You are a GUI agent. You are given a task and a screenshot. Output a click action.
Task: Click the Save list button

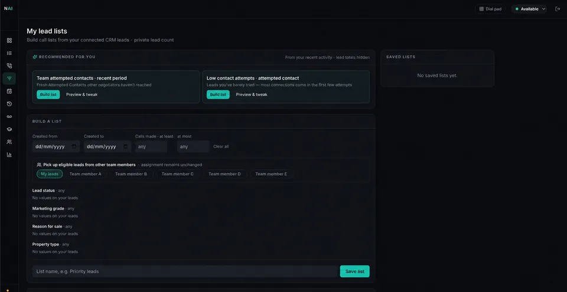[355, 271]
